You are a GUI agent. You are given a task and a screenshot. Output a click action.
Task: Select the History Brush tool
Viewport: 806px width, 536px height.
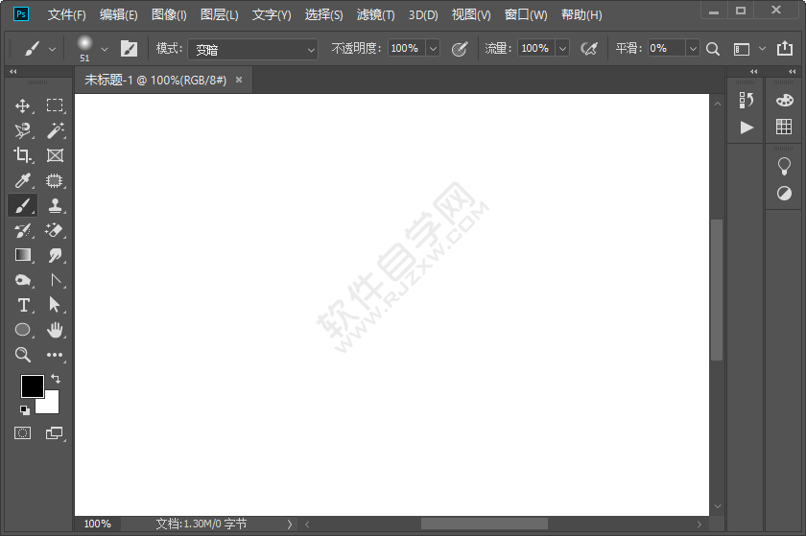click(x=22, y=230)
